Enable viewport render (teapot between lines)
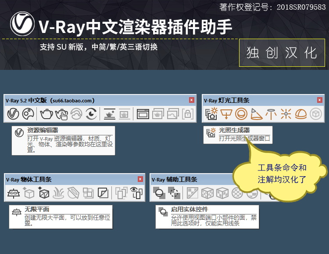Screen dimensions: 329x254 (110, 114)
